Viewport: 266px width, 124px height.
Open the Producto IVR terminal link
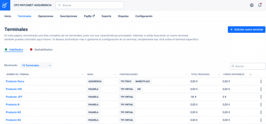(x=14, y=89)
